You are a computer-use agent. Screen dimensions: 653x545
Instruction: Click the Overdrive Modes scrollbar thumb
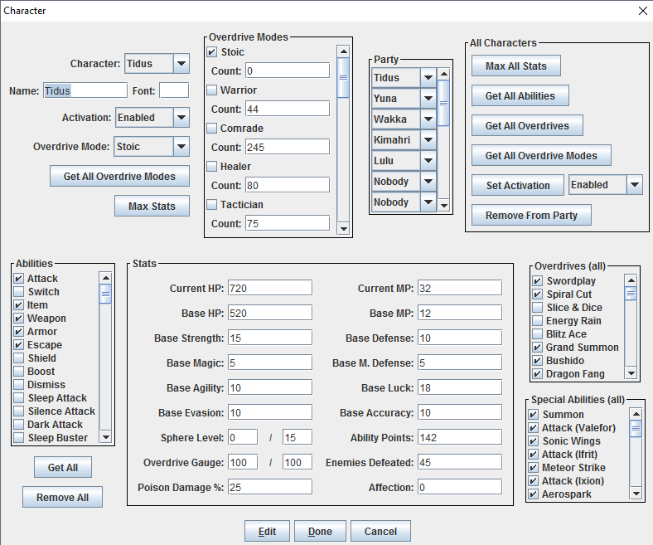point(343,77)
